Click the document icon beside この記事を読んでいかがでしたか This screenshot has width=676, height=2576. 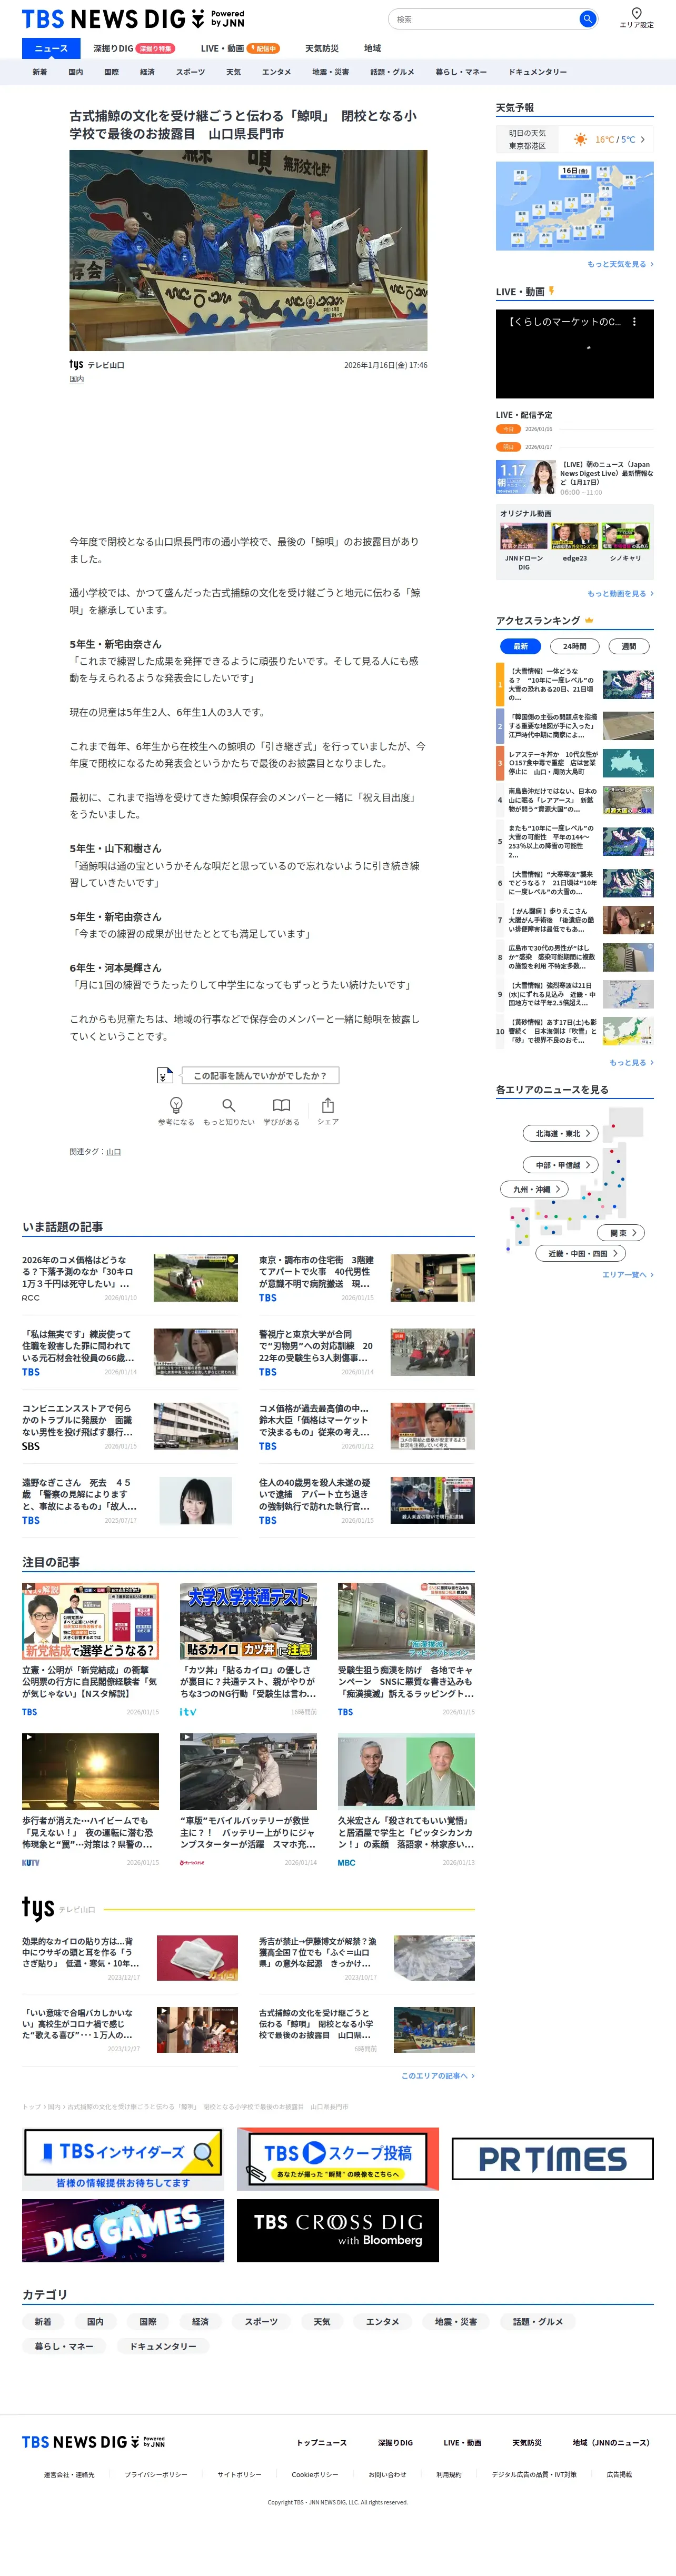point(165,1075)
